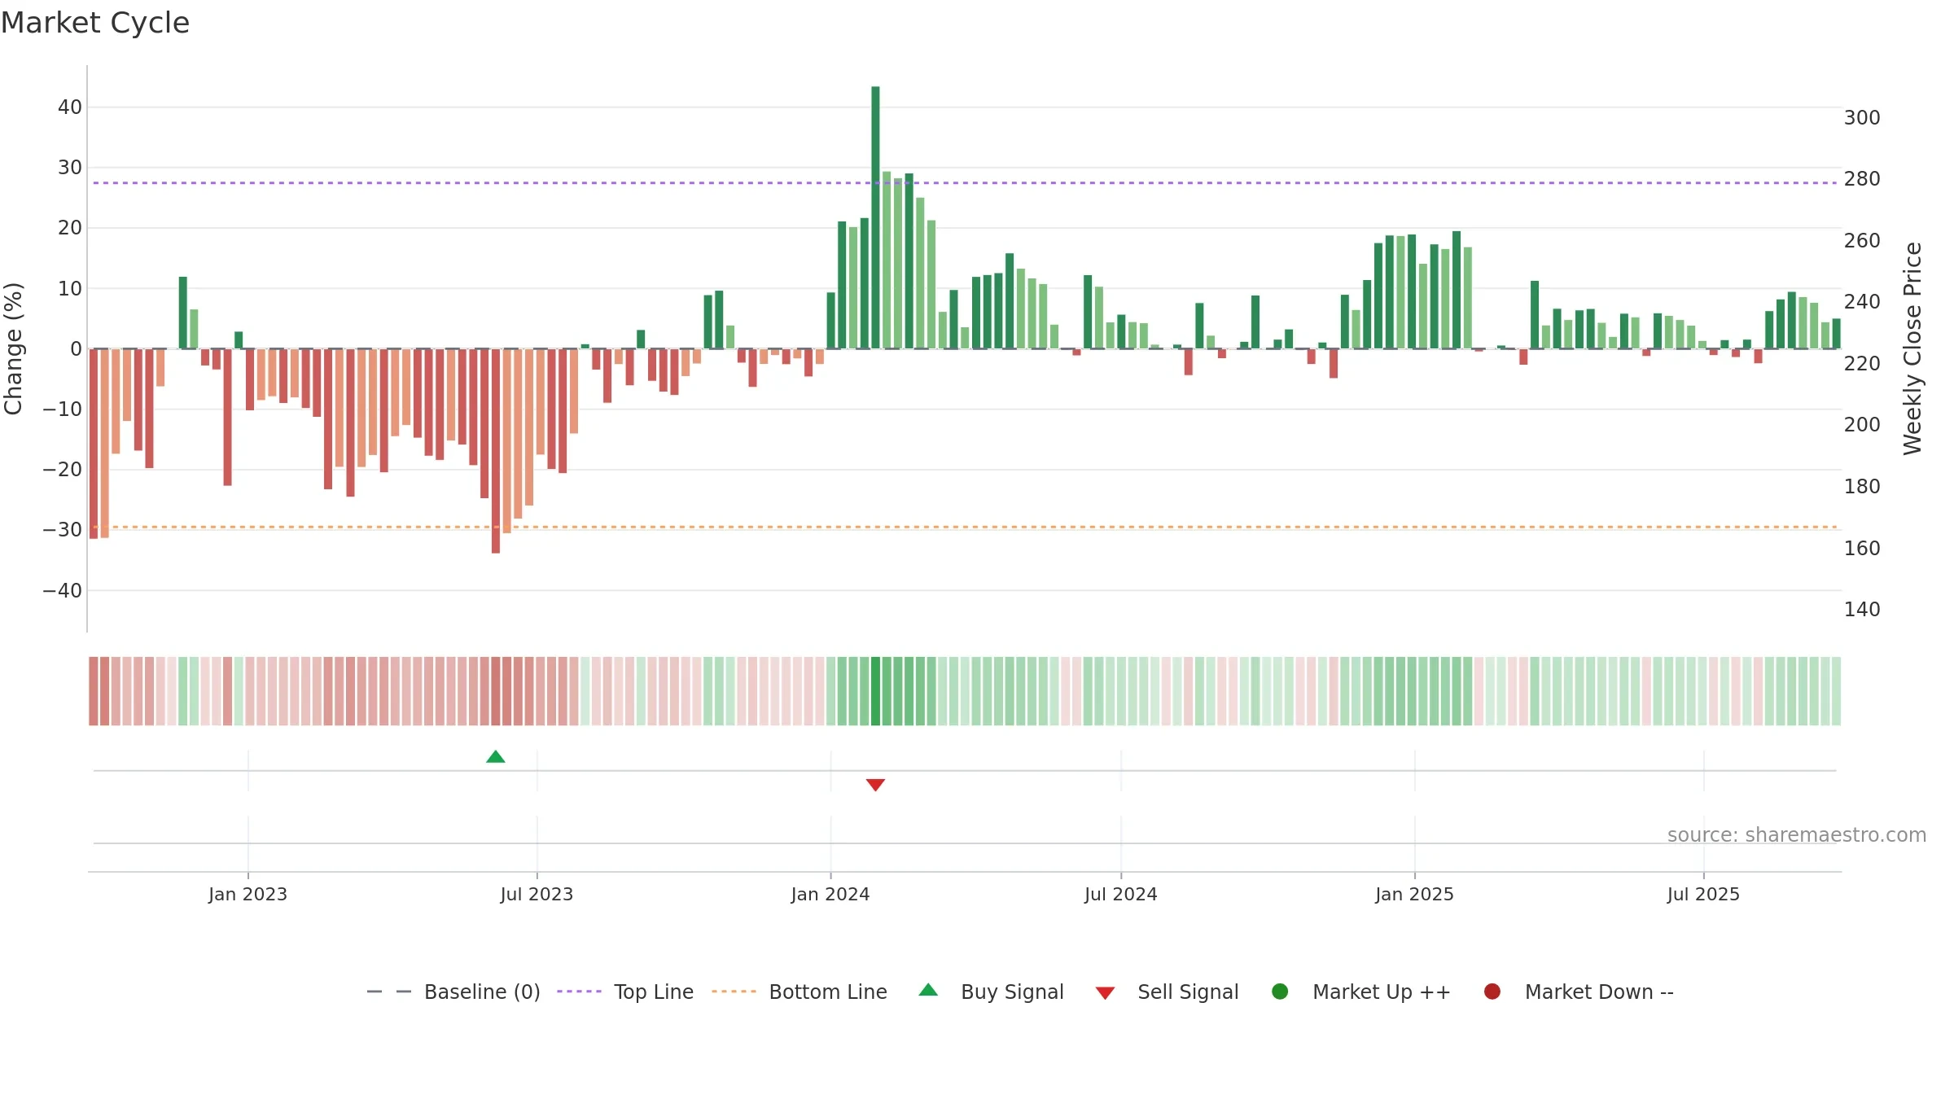Click the red sell signal triangle marker
This screenshot has width=1954, height=1099.
coord(875,785)
